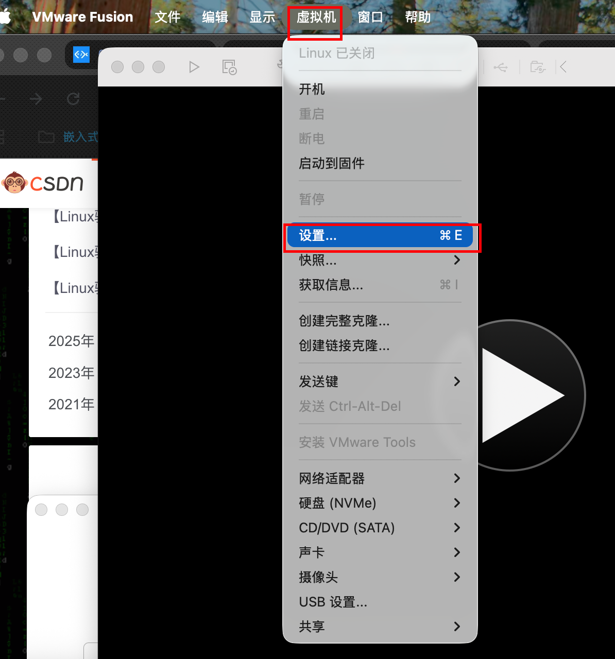Select 创建完整克隆...
The height and width of the screenshot is (659, 615).
click(x=380, y=321)
